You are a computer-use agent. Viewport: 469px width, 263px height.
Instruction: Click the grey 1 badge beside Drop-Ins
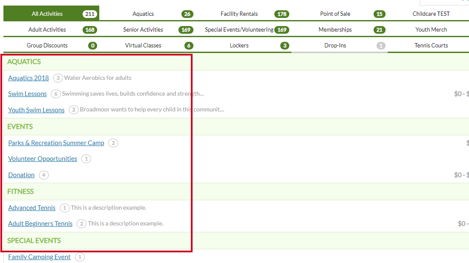point(381,45)
